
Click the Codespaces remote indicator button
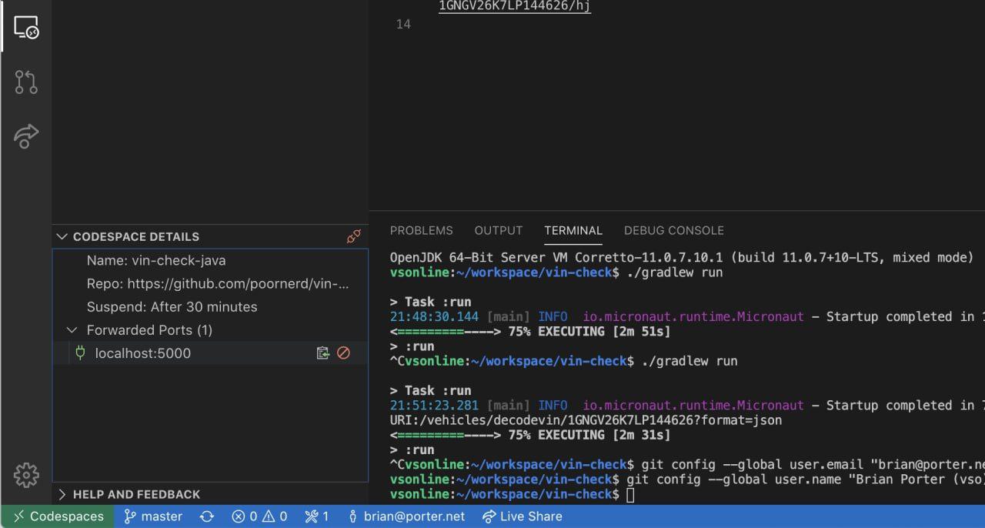[x=58, y=516]
